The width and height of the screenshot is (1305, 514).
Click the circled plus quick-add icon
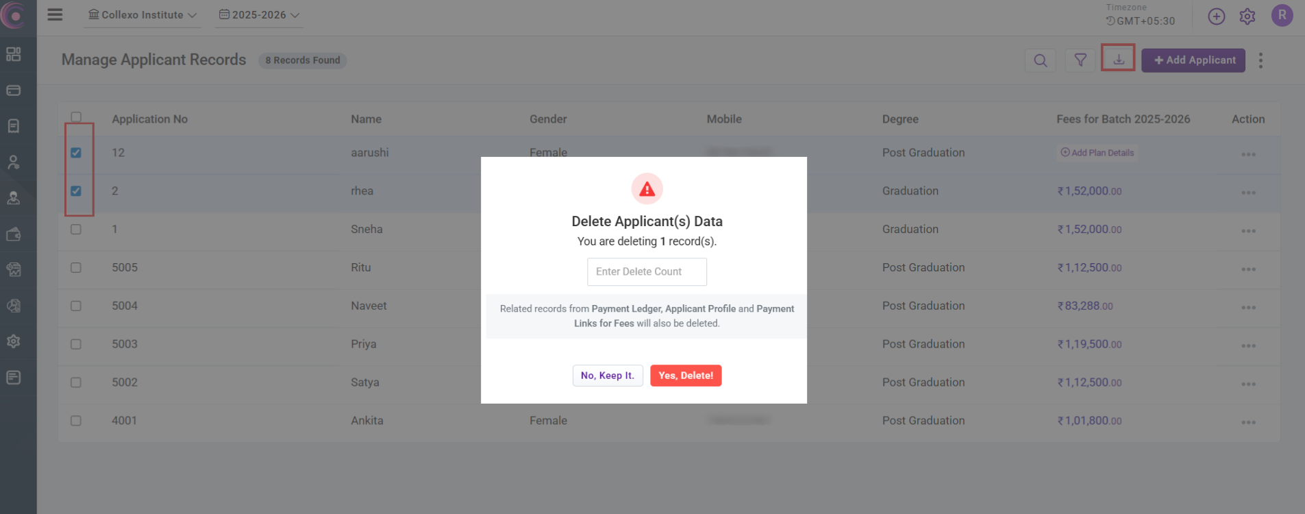(1216, 16)
